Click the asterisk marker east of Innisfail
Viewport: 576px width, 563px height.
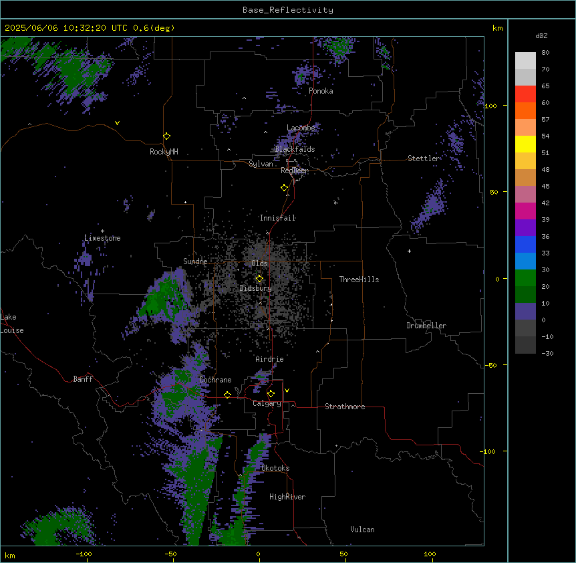click(x=335, y=203)
